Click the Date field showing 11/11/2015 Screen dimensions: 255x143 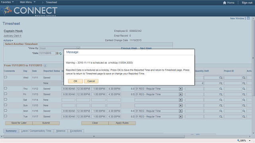[x=47, y=53]
